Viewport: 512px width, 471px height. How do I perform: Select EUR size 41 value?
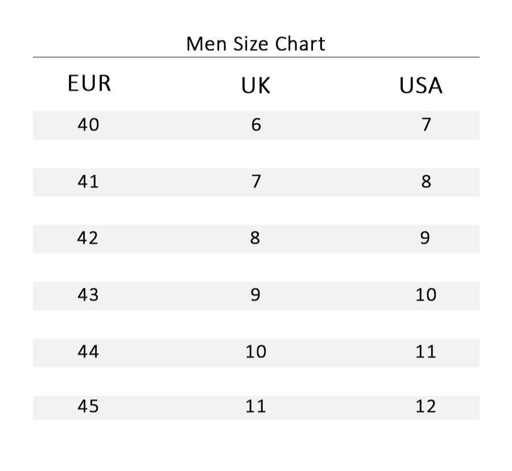pos(88,182)
